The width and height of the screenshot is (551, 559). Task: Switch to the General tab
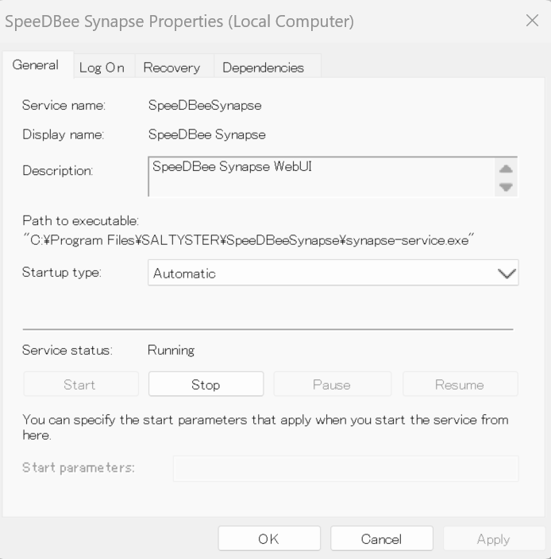pyautogui.click(x=36, y=66)
